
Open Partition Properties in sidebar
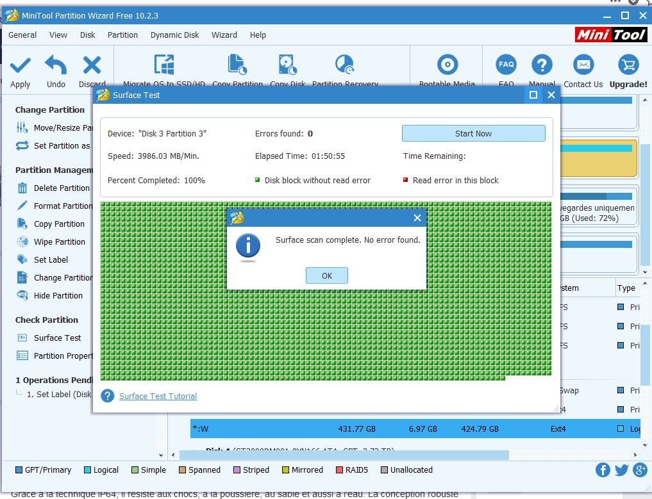pyautogui.click(x=54, y=356)
